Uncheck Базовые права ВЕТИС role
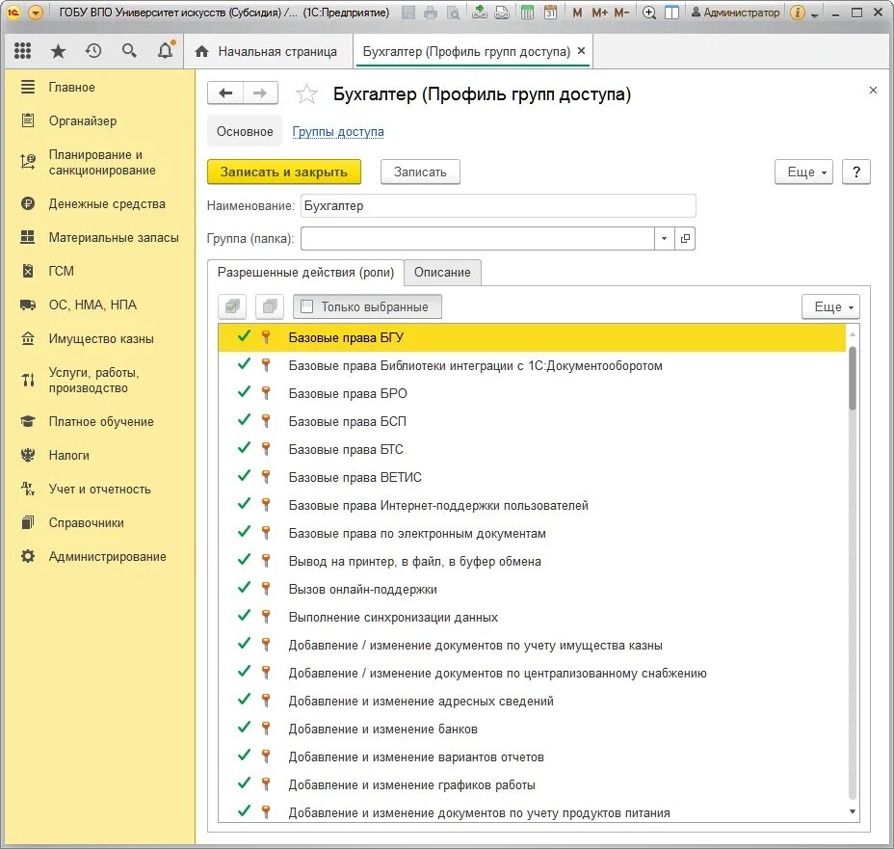 (x=244, y=476)
